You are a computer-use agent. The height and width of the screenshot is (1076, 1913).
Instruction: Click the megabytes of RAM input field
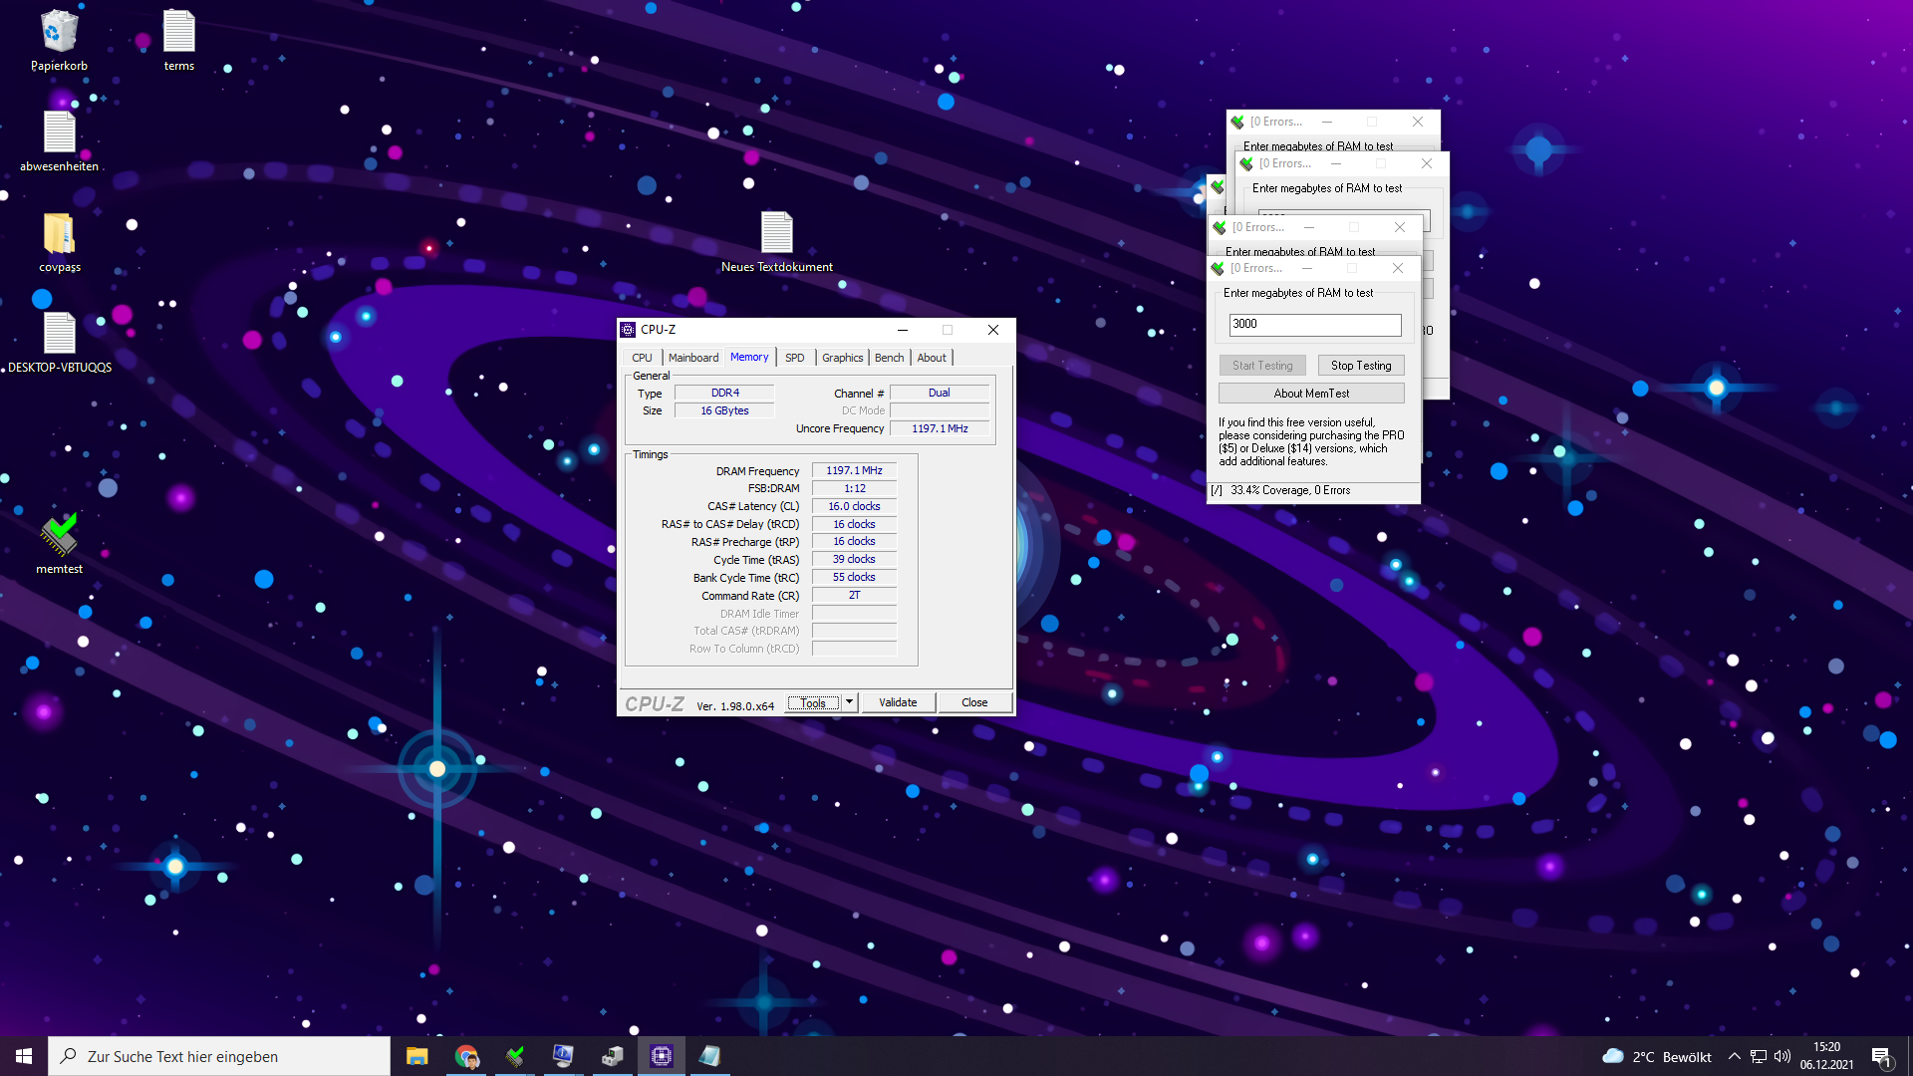pyautogui.click(x=1314, y=324)
